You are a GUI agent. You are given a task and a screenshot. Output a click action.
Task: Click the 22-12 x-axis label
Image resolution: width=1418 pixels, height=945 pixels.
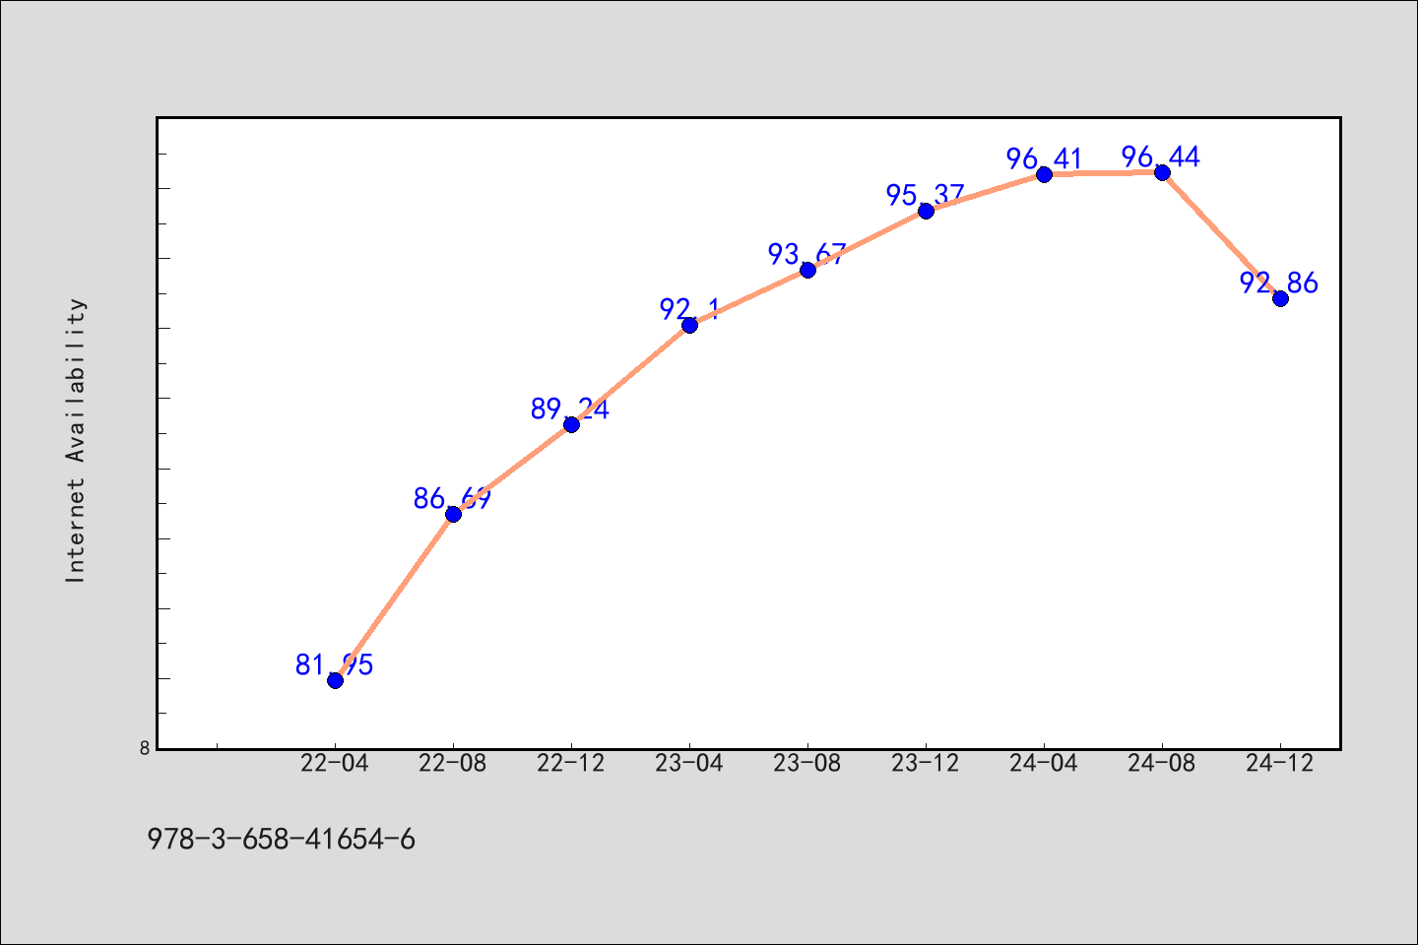pyautogui.click(x=571, y=764)
